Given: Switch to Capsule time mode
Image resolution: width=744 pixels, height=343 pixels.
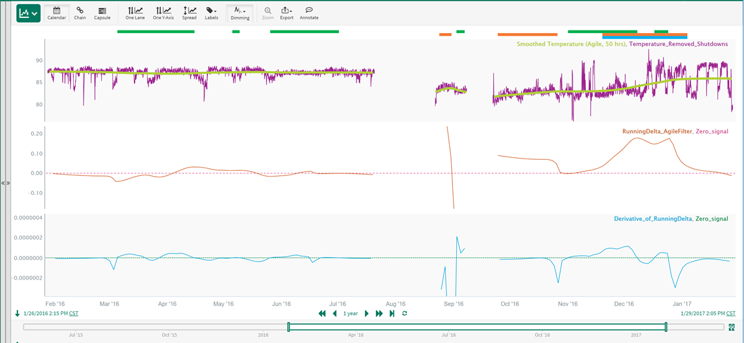Looking at the screenshot, I should coord(102,13).
